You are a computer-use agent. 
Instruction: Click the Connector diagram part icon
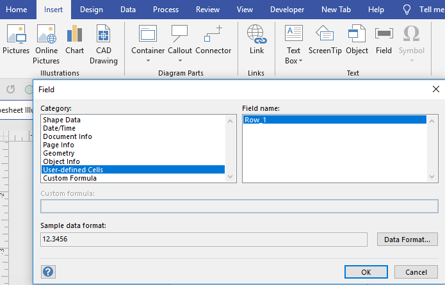[x=213, y=40]
